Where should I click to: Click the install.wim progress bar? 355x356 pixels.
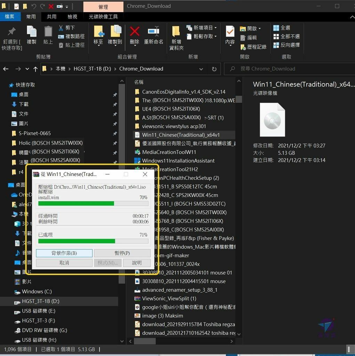pyautogui.click(x=93, y=203)
